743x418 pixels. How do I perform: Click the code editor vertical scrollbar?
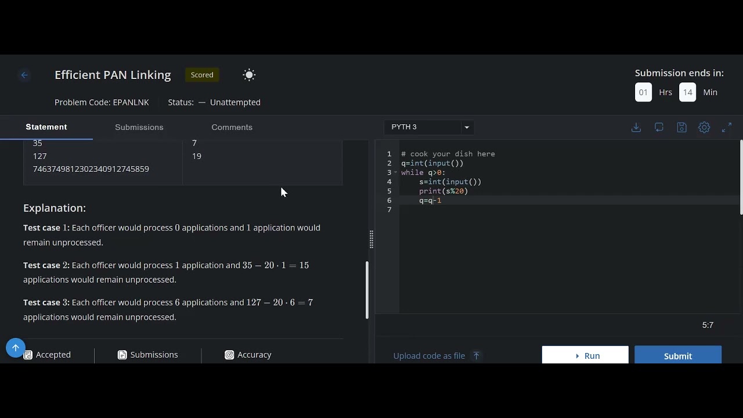coord(741,178)
